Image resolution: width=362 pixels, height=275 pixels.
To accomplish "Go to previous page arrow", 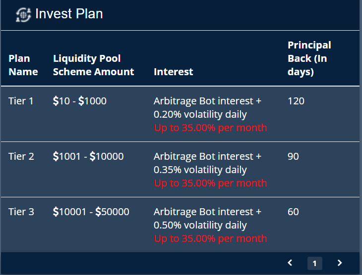I will coord(290,263).
